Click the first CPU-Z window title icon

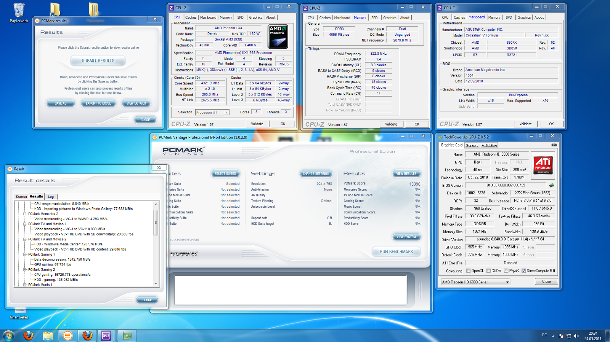[x=172, y=8]
